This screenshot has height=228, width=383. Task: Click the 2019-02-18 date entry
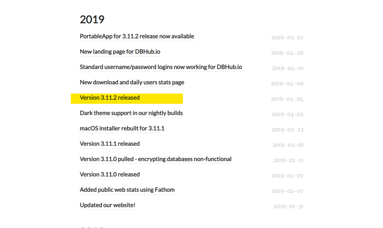[287, 145]
